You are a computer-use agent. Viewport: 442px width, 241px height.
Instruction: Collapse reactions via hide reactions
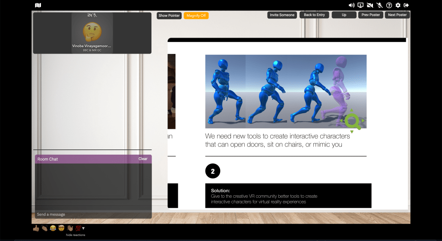76,235
